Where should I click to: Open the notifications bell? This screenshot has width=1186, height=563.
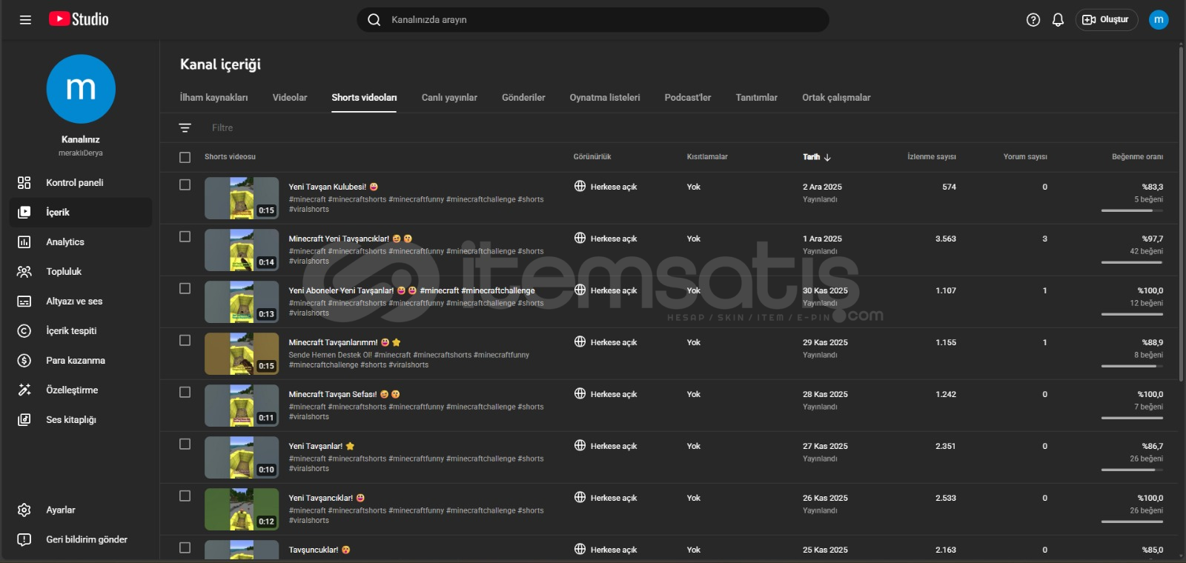[1058, 20]
